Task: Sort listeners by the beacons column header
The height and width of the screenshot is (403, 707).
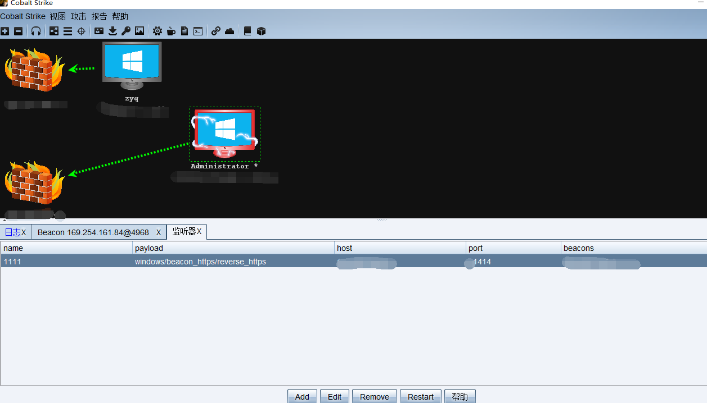Action: click(x=634, y=248)
